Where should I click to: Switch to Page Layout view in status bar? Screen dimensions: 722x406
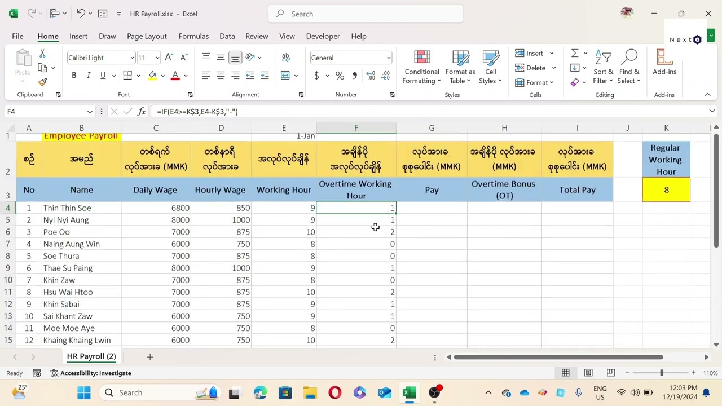(588, 373)
